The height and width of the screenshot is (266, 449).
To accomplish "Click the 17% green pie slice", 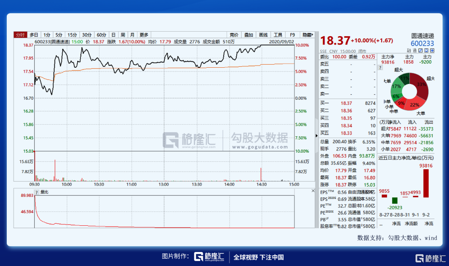I will coord(396,86).
